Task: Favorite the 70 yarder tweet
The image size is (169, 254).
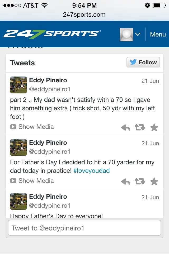Action: click(x=154, y=182)
